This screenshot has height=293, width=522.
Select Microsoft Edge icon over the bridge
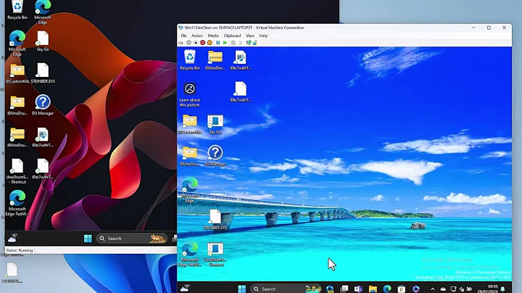click(x=189, y=190)
